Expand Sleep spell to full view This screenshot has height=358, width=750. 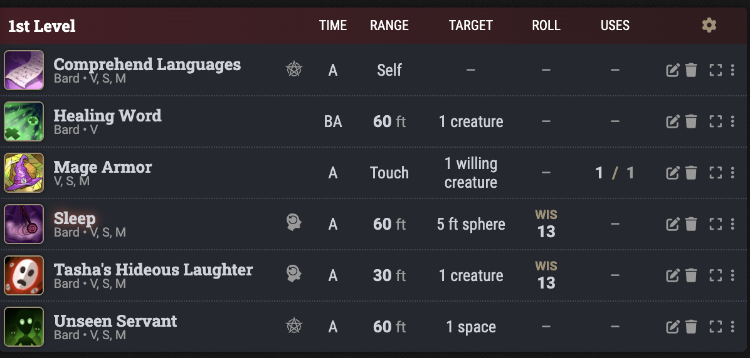click(x=716, y=224)
